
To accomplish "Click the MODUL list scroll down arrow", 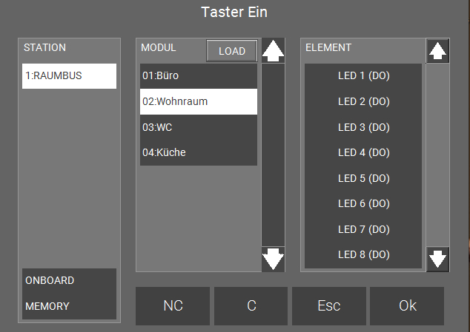I will pos(274,259).
